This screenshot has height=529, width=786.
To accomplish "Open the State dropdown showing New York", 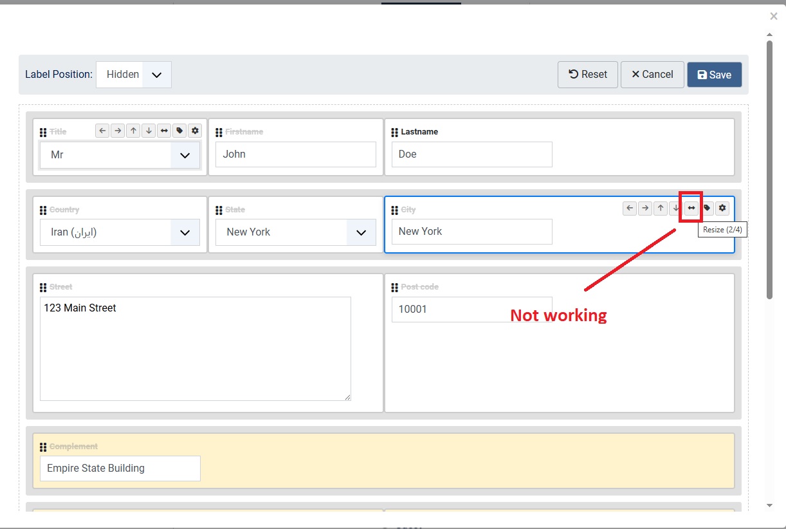I will (296, 232).
